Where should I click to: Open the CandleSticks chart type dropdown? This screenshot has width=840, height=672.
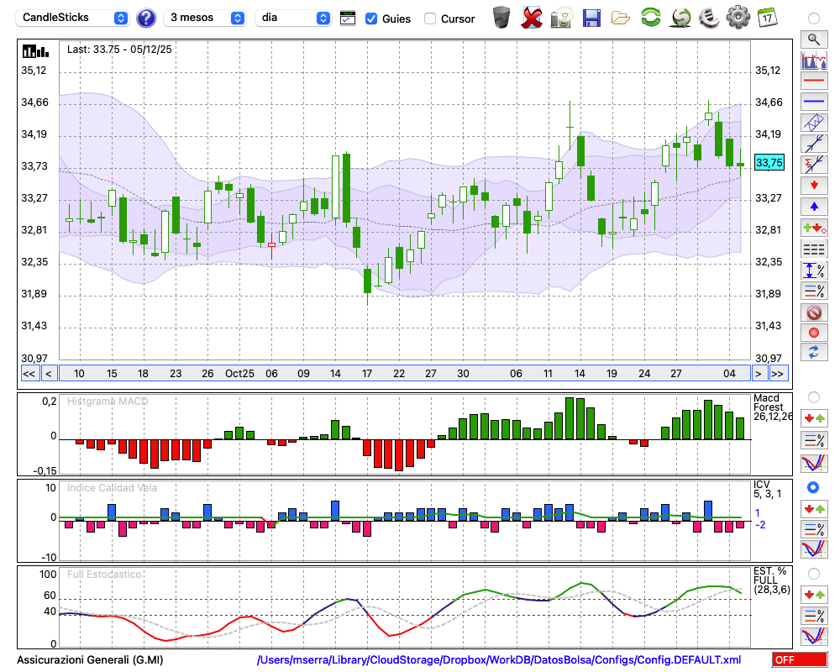pos(73,18)
